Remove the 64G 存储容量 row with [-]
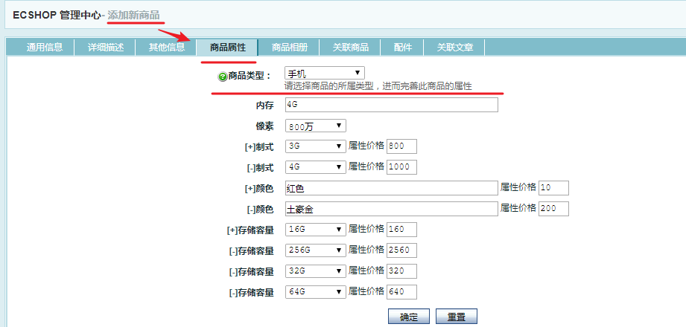 click(233, 293)
